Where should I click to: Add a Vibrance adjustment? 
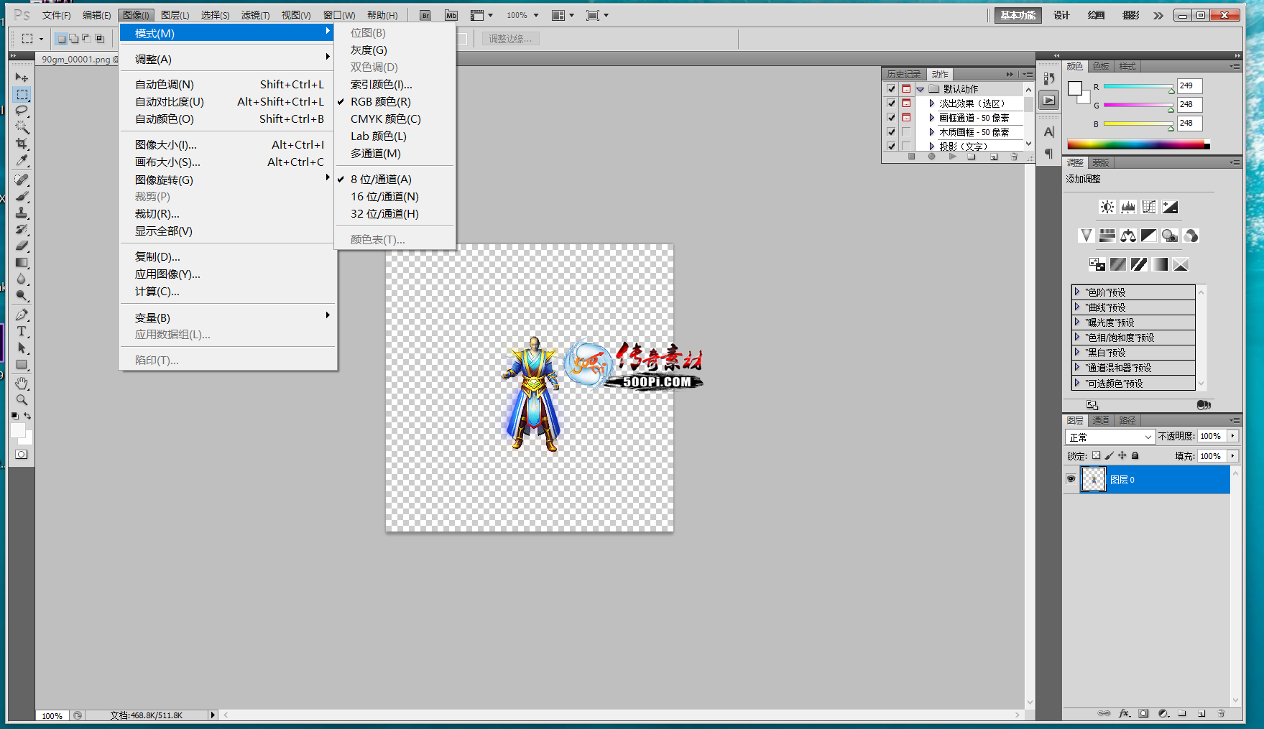pos(1087,236)
